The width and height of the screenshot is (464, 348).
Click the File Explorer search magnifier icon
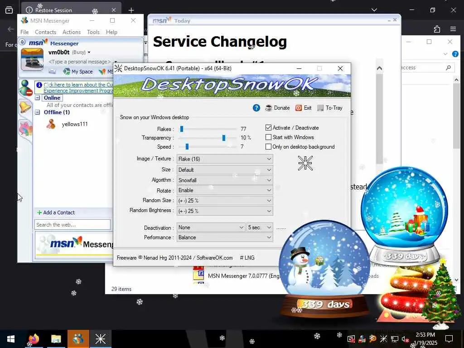(x=448, y=68)
